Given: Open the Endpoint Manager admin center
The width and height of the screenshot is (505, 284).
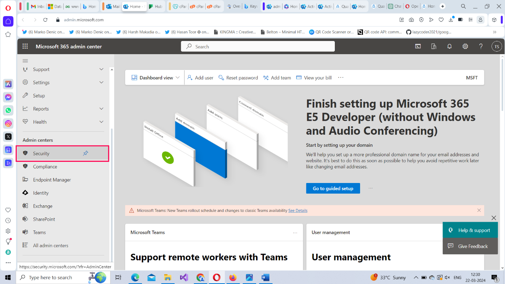Looking at the screenshot, I should click(x=52, y=180).
